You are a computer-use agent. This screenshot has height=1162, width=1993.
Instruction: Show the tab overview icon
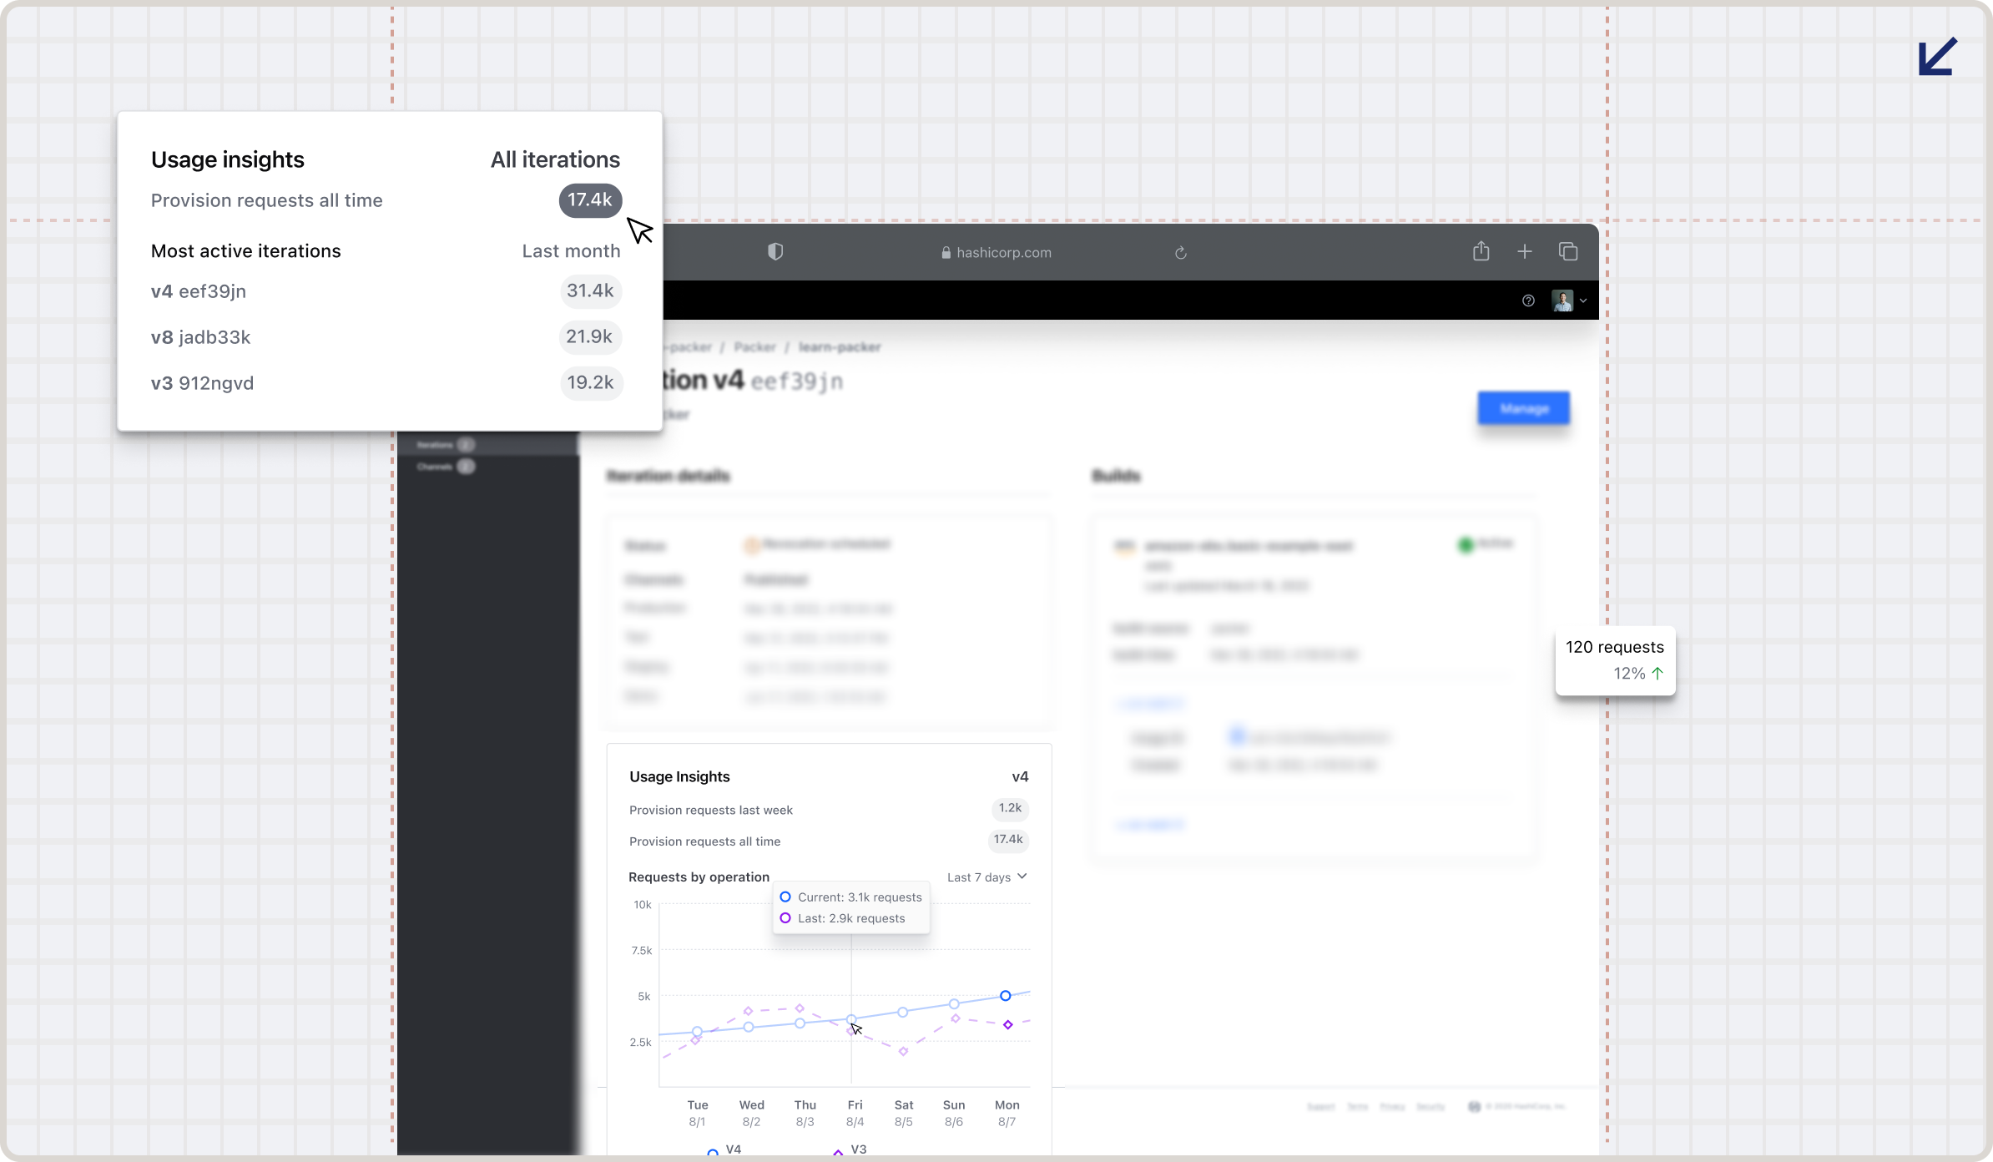[x=1567, y=251]
